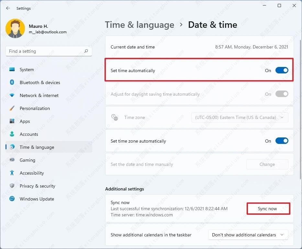
Task: Click the Personalization paintbrush icon
Action: [x=12, y=108]
